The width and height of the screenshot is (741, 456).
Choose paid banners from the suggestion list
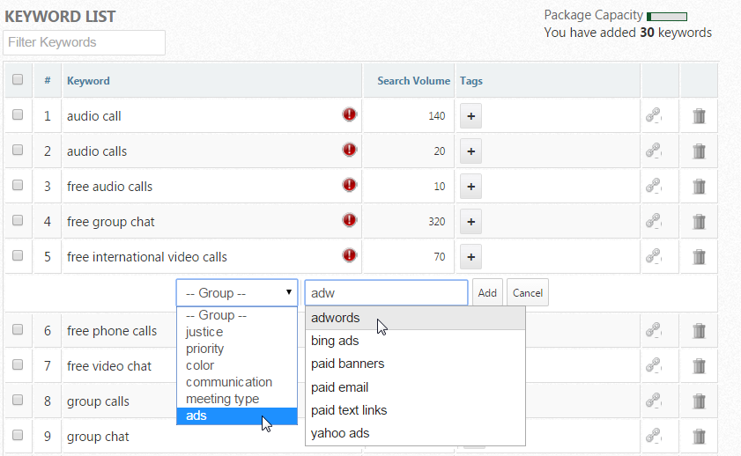coord(347,364)
